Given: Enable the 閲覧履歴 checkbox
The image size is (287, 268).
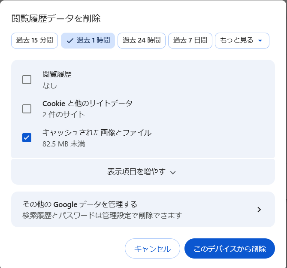Looking at the screenshot, I should [x=27, y=79].
